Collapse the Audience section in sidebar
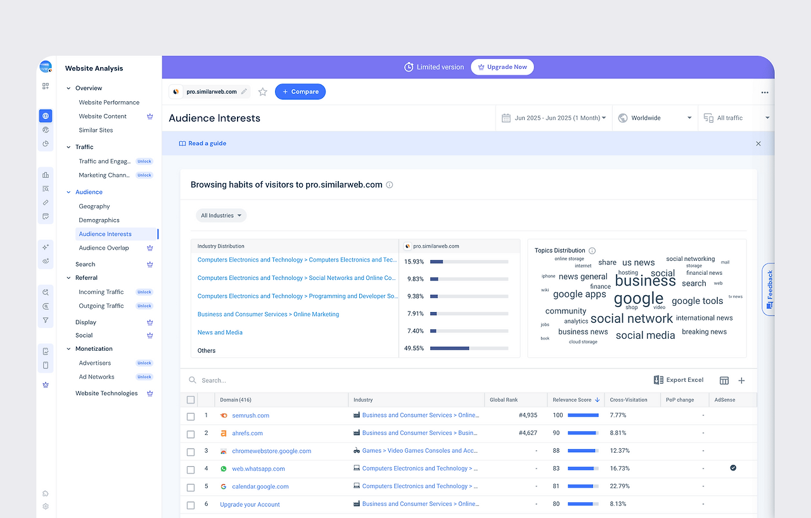 (x=69, y=193)
